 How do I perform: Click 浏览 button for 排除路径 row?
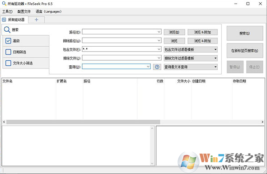pos(174,41)
